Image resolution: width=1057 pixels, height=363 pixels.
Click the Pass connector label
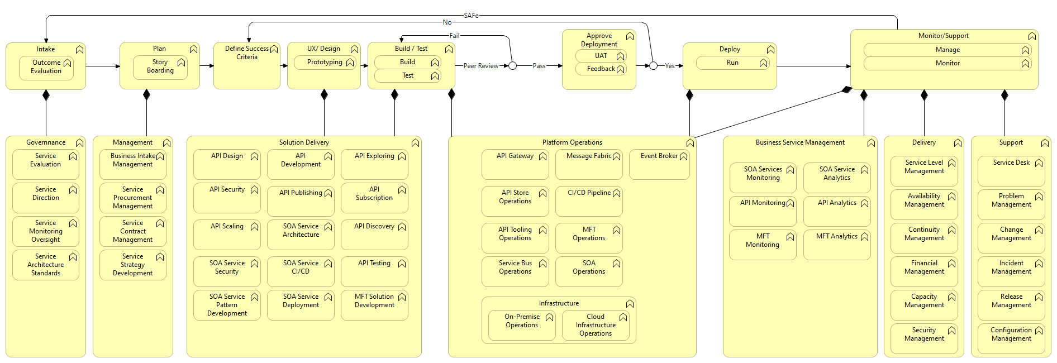(539, 66)
